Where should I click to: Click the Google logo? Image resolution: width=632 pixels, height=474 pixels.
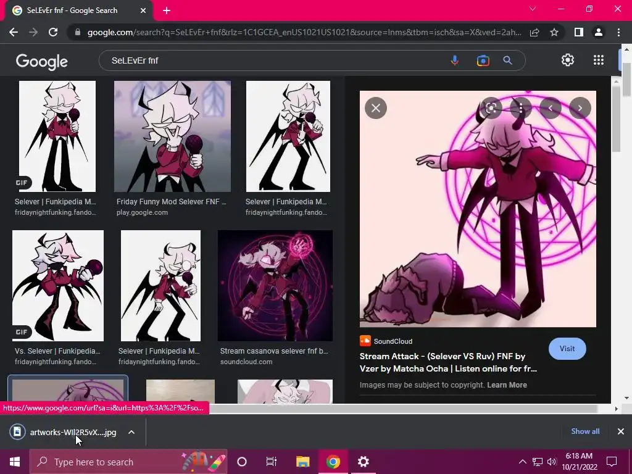(x=42, y=61)
